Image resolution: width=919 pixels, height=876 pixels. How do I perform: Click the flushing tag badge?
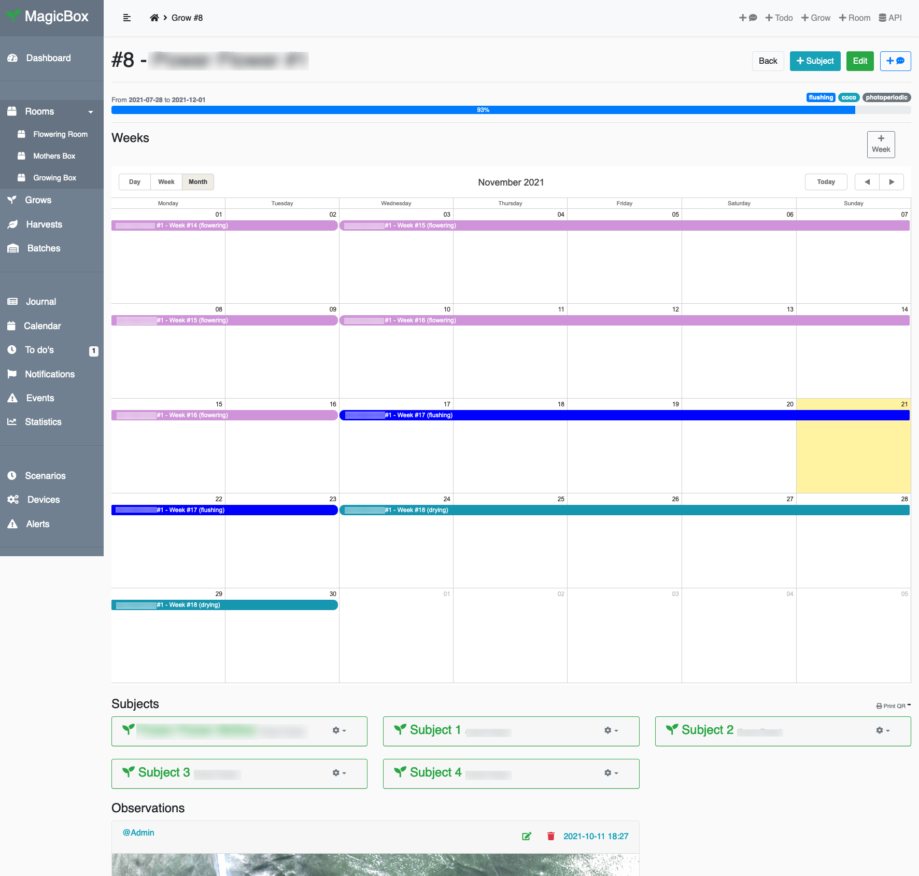pyautogui.click(x=821, y=97)
